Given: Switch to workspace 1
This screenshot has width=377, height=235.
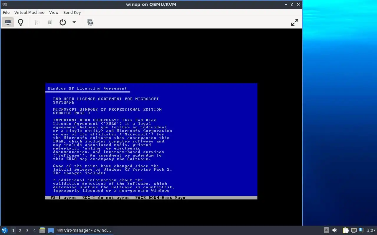Looking at the screenshot, I should coord(13,231).
